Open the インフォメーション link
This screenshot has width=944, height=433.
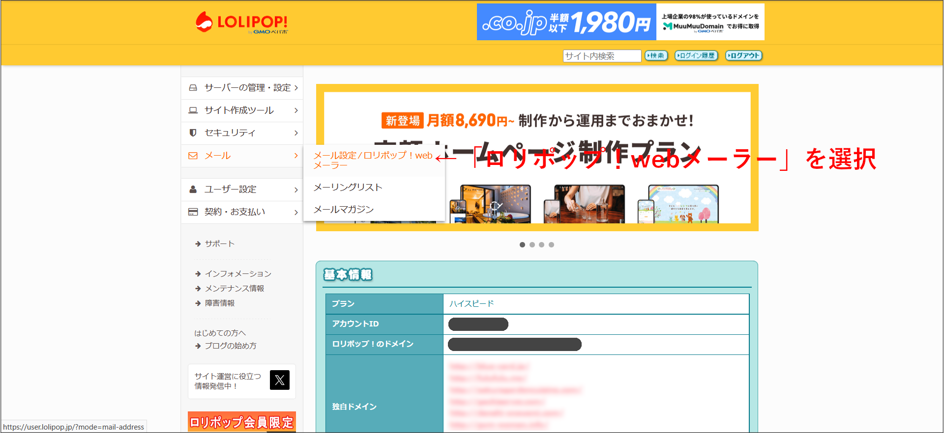pos(238,274)
